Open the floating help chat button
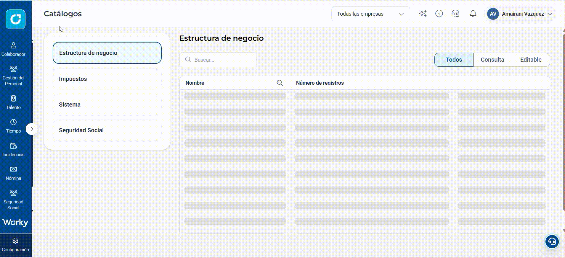Screen dimensions: 565x258 [552, 242]
